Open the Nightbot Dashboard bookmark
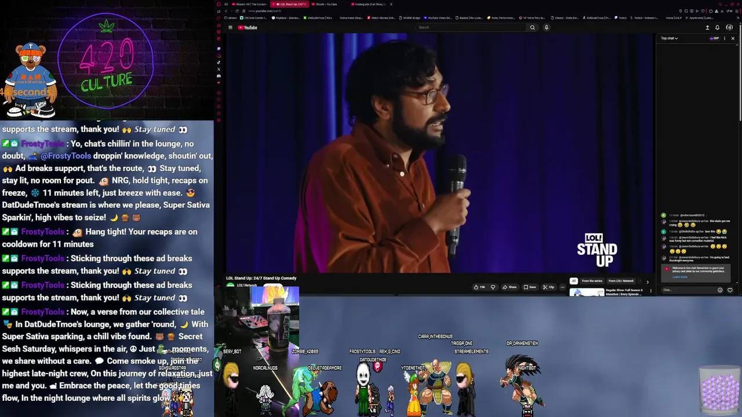Image resolution: width=742 pixels, height=417 pixels. (x=286, y=18)
